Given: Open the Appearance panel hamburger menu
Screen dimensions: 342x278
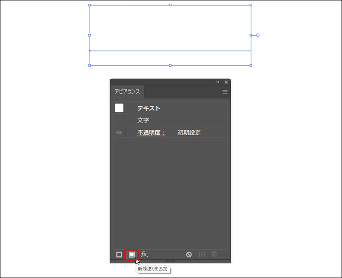Looking at the screenshot, I should tap(225, 92).
